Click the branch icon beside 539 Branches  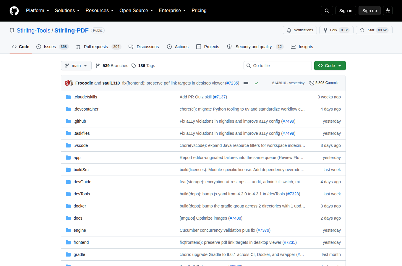(98, 66)
